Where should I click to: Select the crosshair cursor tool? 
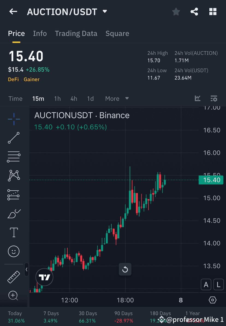click(x=14, y=119)
